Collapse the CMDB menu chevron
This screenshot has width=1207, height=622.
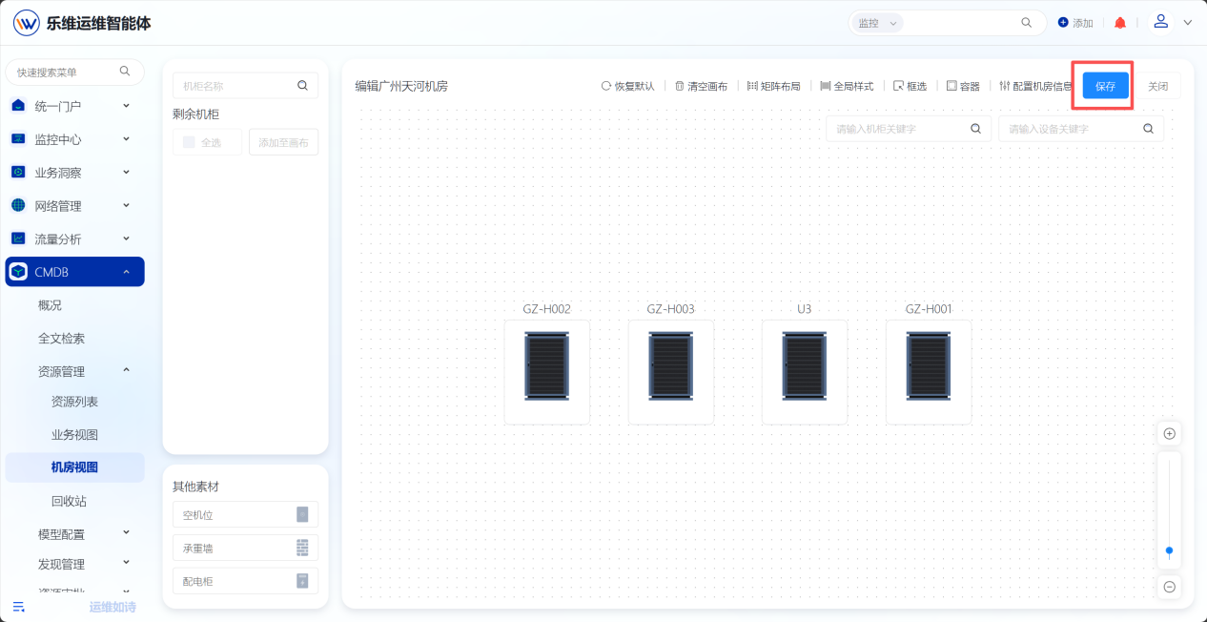(127, 272)
